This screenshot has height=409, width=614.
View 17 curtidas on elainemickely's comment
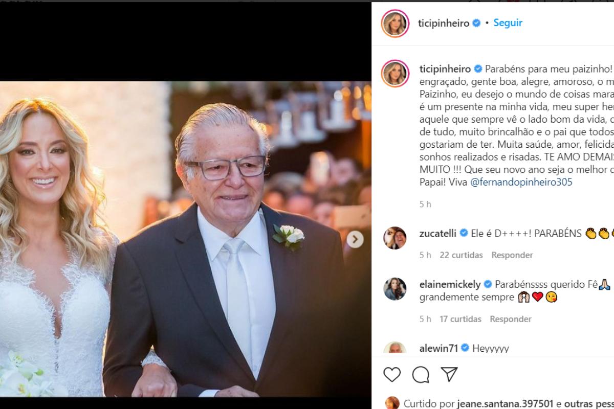[461, 319]
